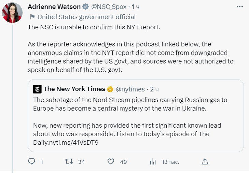Reply to Adrienne Watson's tweet
Screen dimensions: 249x173
coord(31,162)
